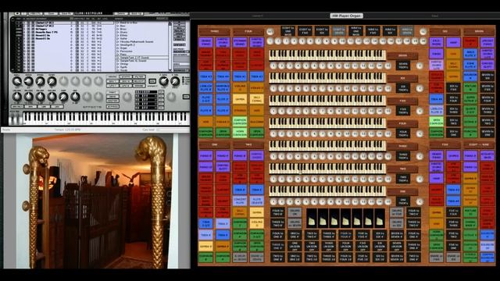500x281 pixels.
Task: Click the SampleTank virtual keyboard
Action: tap(105, 118)
